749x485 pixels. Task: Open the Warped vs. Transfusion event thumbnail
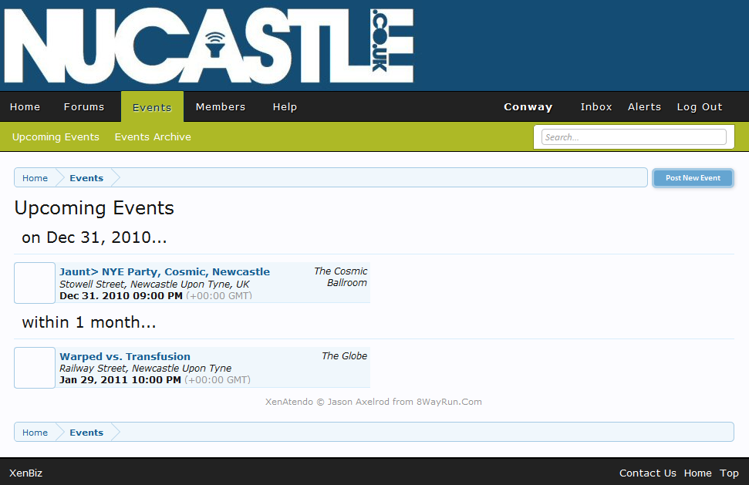point(35,368)
